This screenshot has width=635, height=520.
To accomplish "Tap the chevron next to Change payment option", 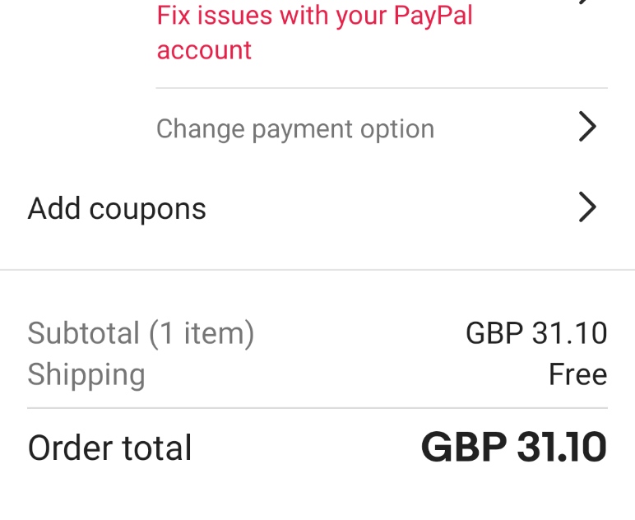I will [x=586, y=128].
